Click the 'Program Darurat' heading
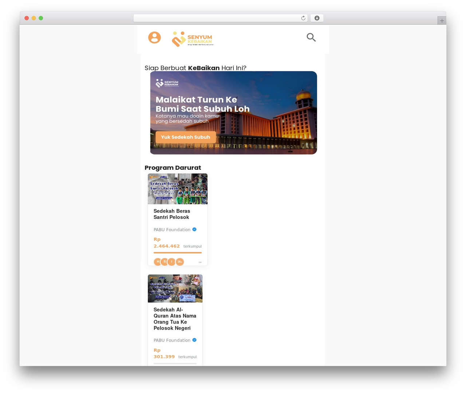466x394 pixels. (173, 168)
